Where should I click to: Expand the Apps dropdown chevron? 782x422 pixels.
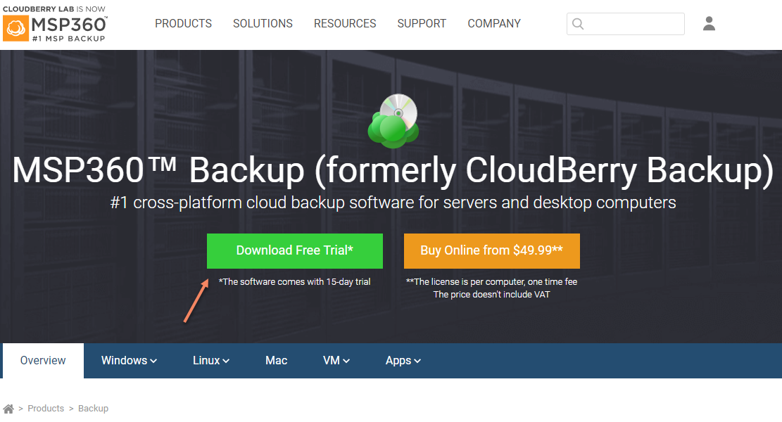417,362
